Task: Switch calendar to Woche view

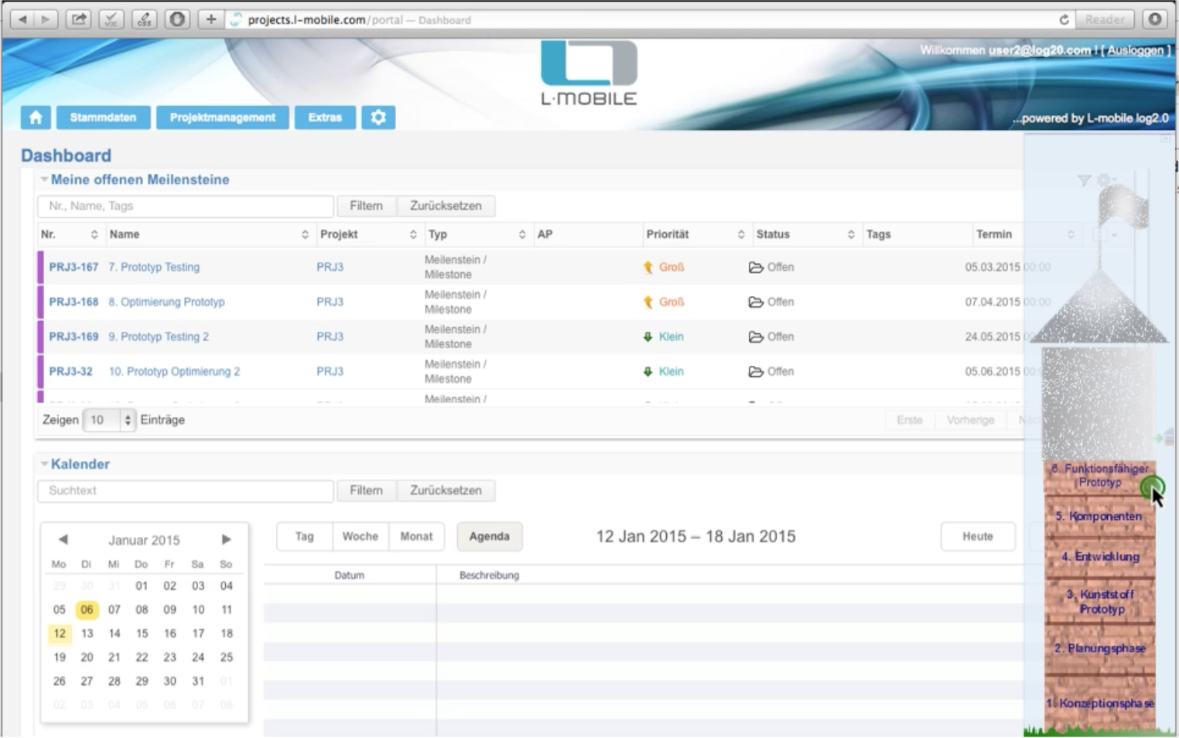Action: (x=360, y=536)
